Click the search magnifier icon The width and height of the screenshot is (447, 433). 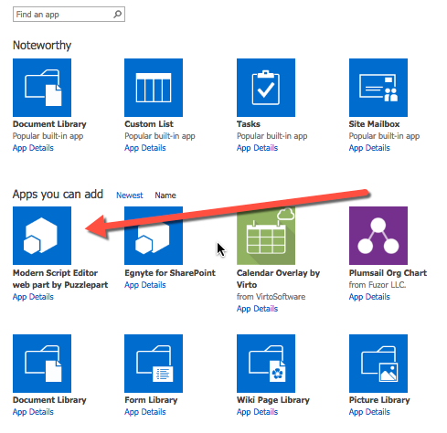pos(117,14)
